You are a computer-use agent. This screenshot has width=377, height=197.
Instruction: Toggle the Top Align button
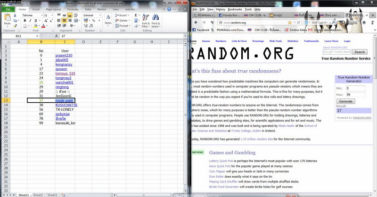(x=59, y=15)
